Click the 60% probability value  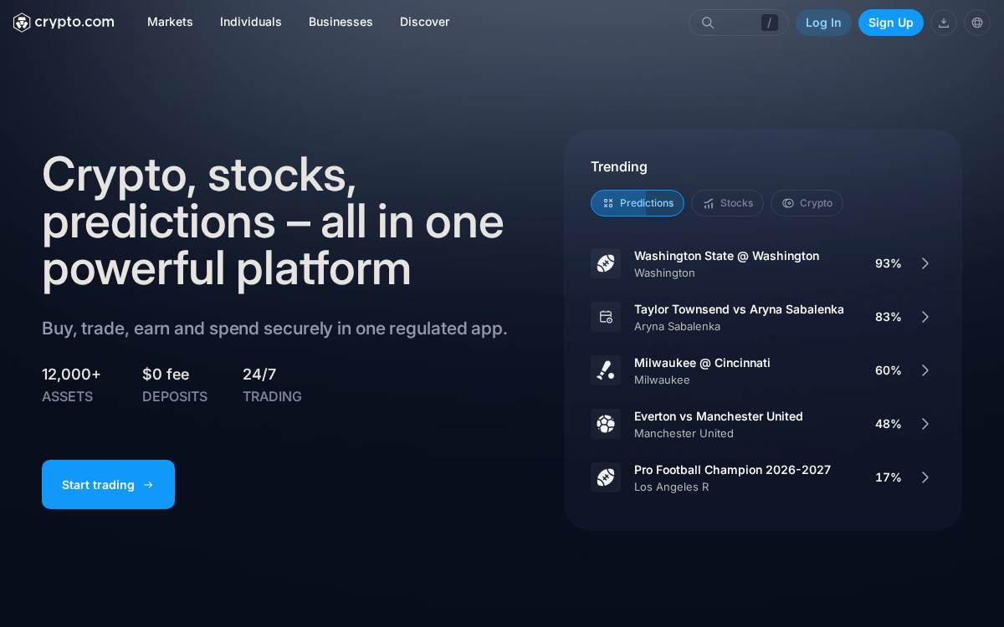pos(888,370)
